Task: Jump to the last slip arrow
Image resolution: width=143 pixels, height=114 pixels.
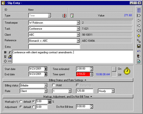Action: pyautogui.click(x=139, y=31)
